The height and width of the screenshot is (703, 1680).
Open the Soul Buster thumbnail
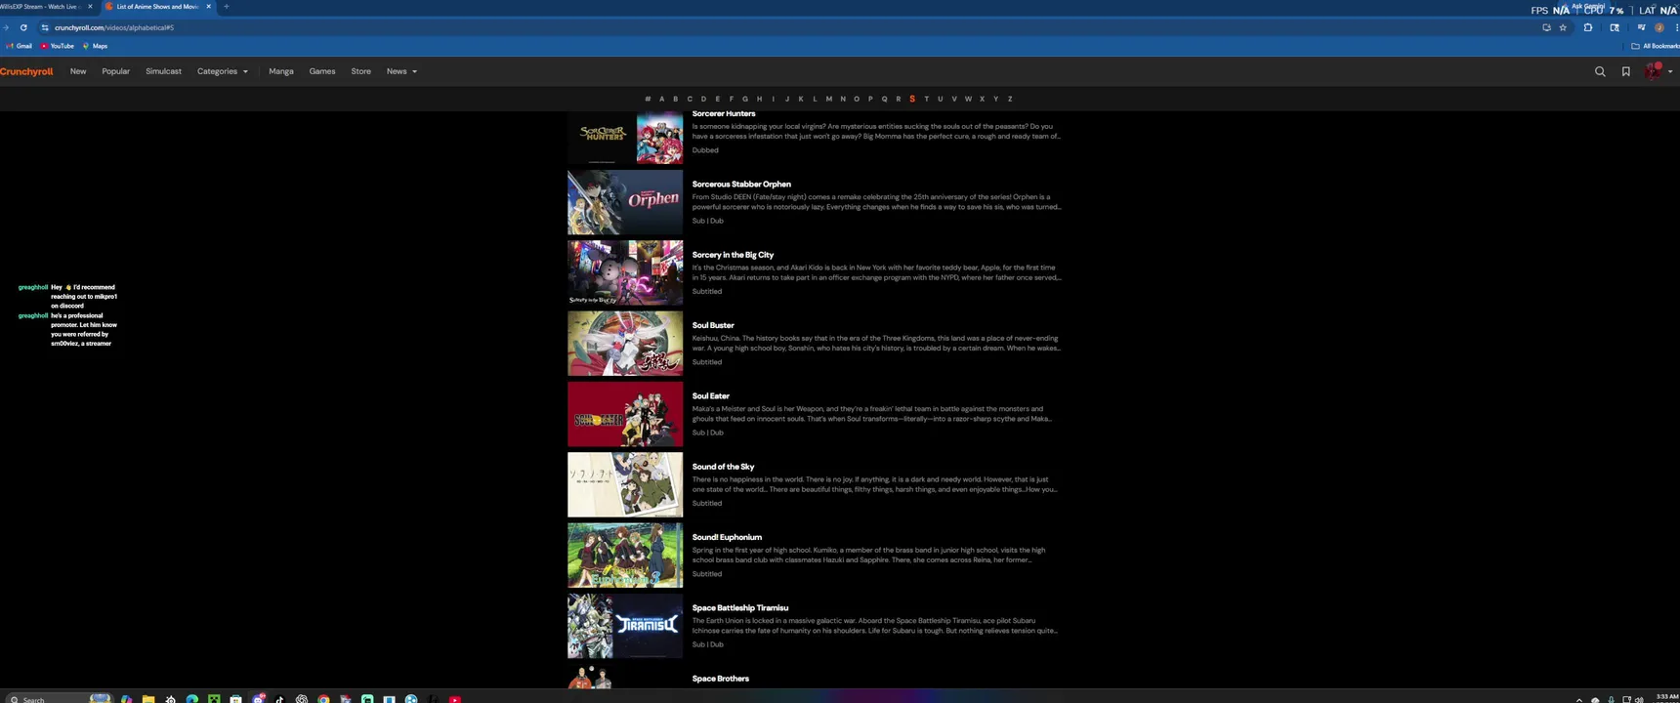click(625, 344)
